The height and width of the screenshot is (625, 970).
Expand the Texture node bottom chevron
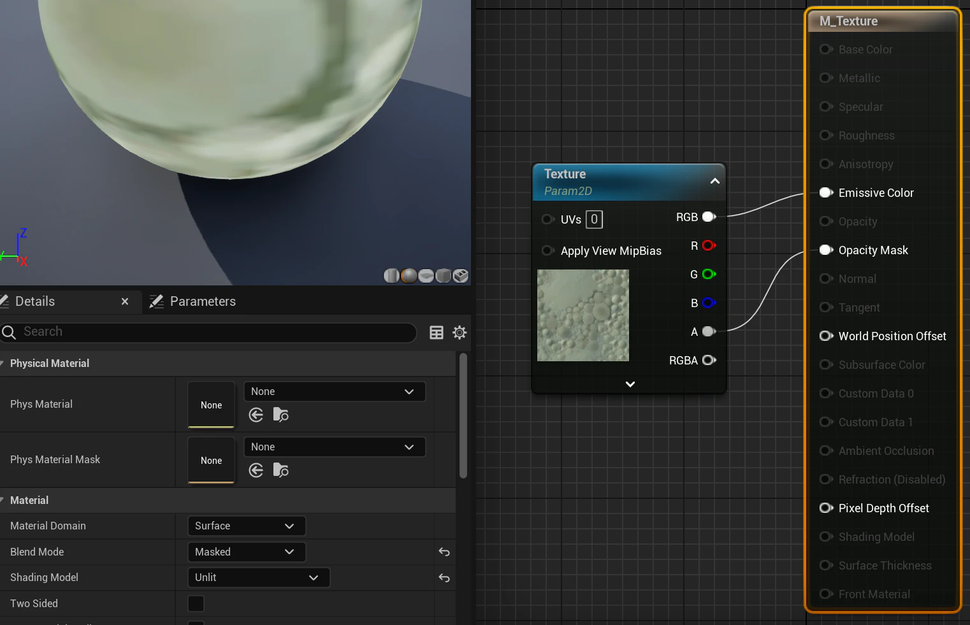click(x=630, y=384)
